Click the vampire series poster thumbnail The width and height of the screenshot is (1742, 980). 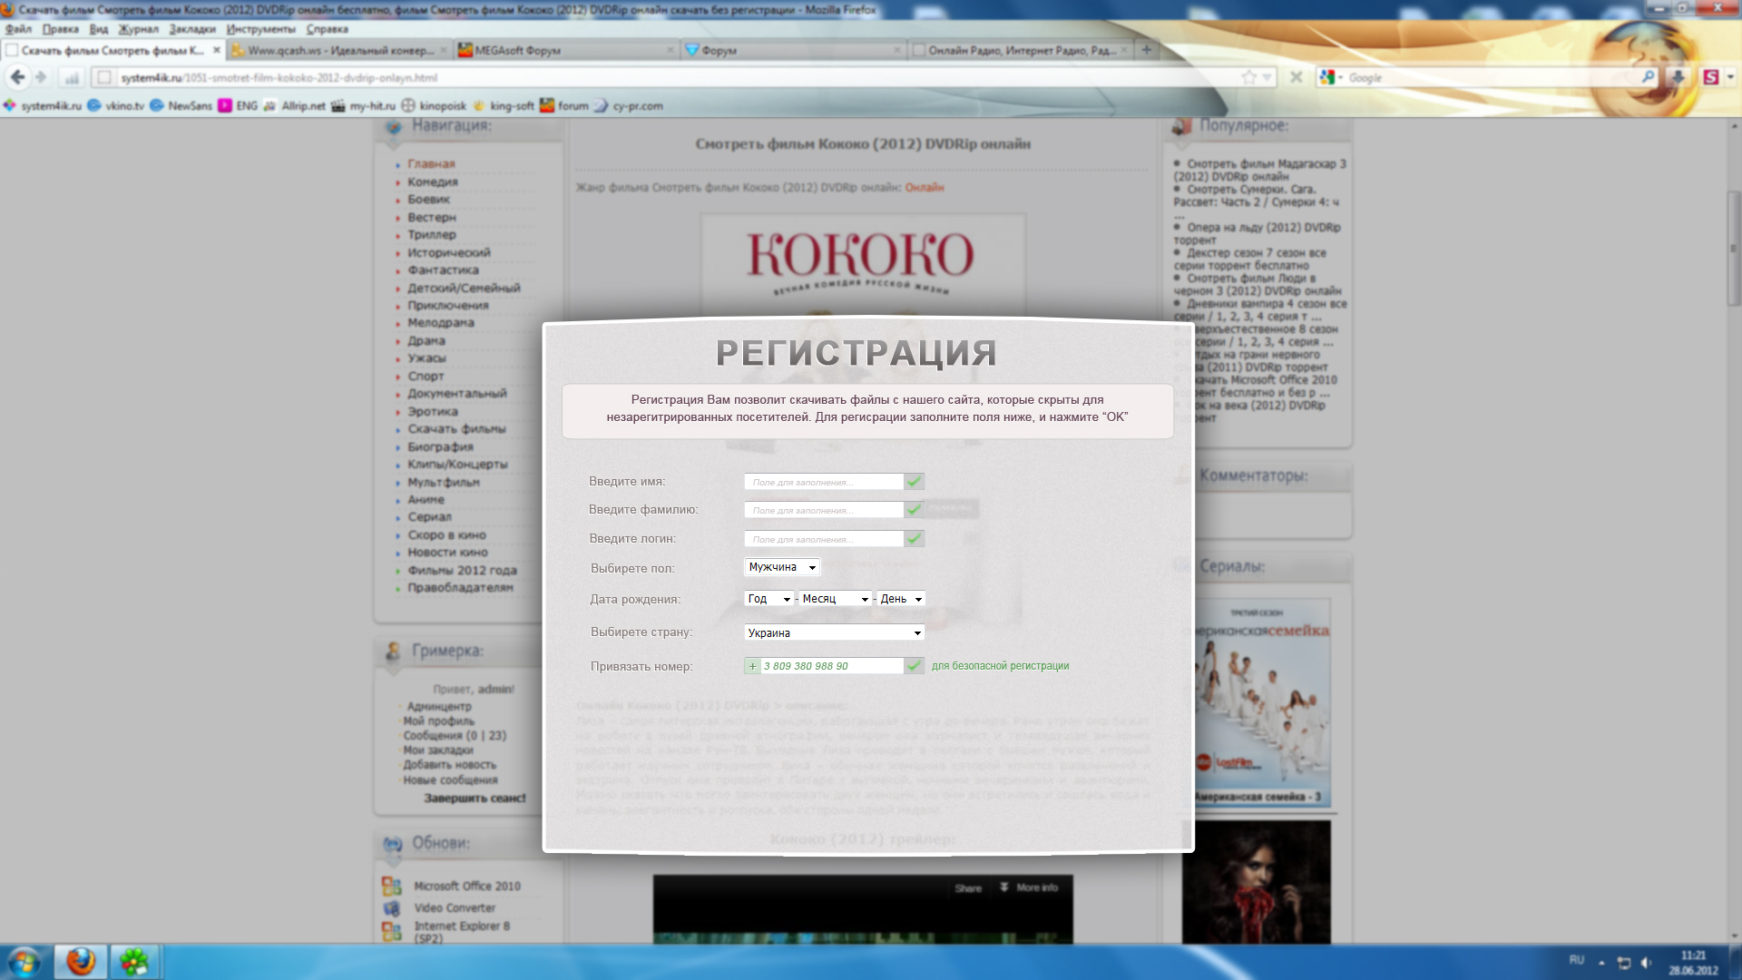click(x=1256, y=882)
